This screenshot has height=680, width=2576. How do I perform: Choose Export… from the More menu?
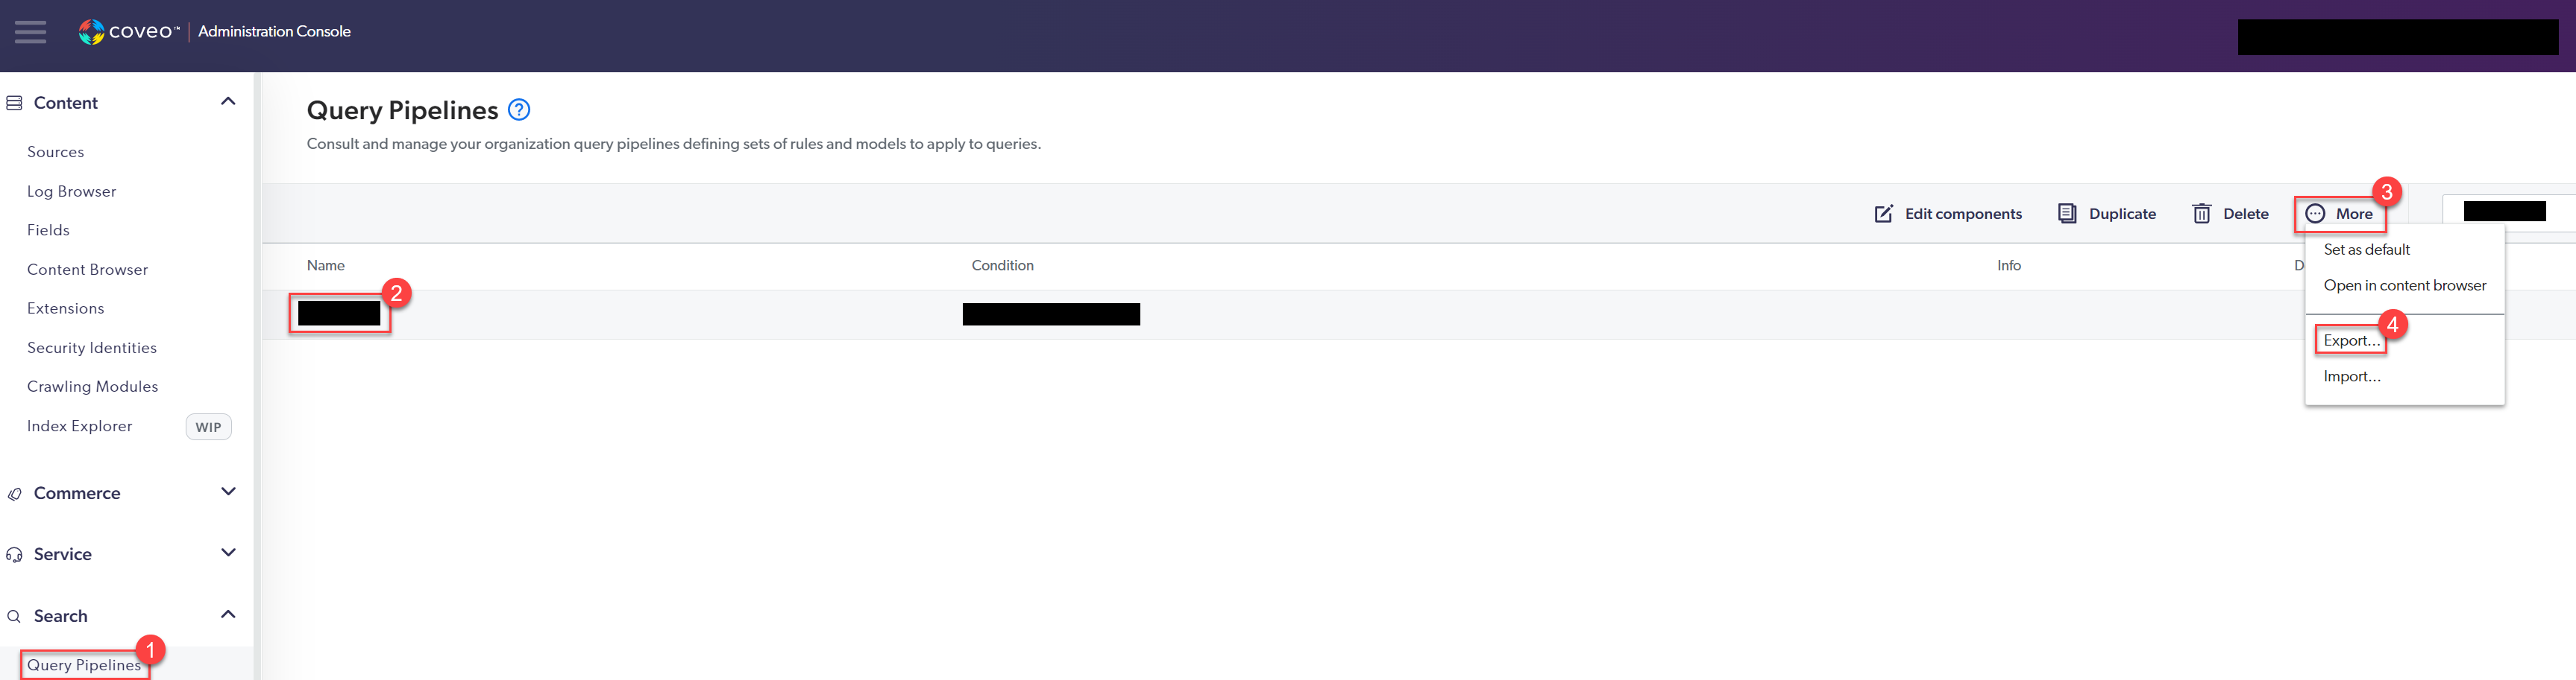point(2351,340)
